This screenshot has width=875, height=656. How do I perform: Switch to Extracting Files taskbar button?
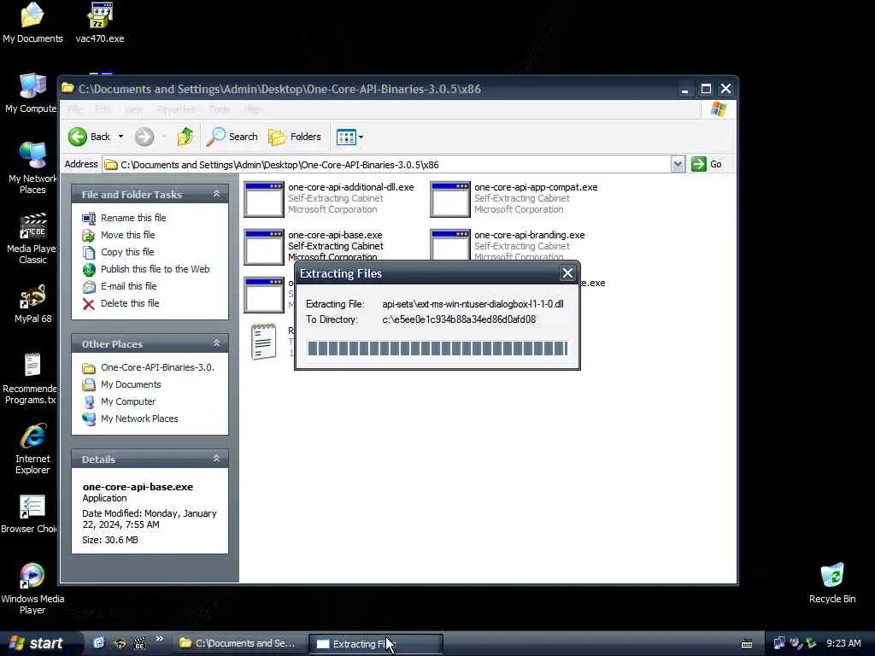click(376, 644)
